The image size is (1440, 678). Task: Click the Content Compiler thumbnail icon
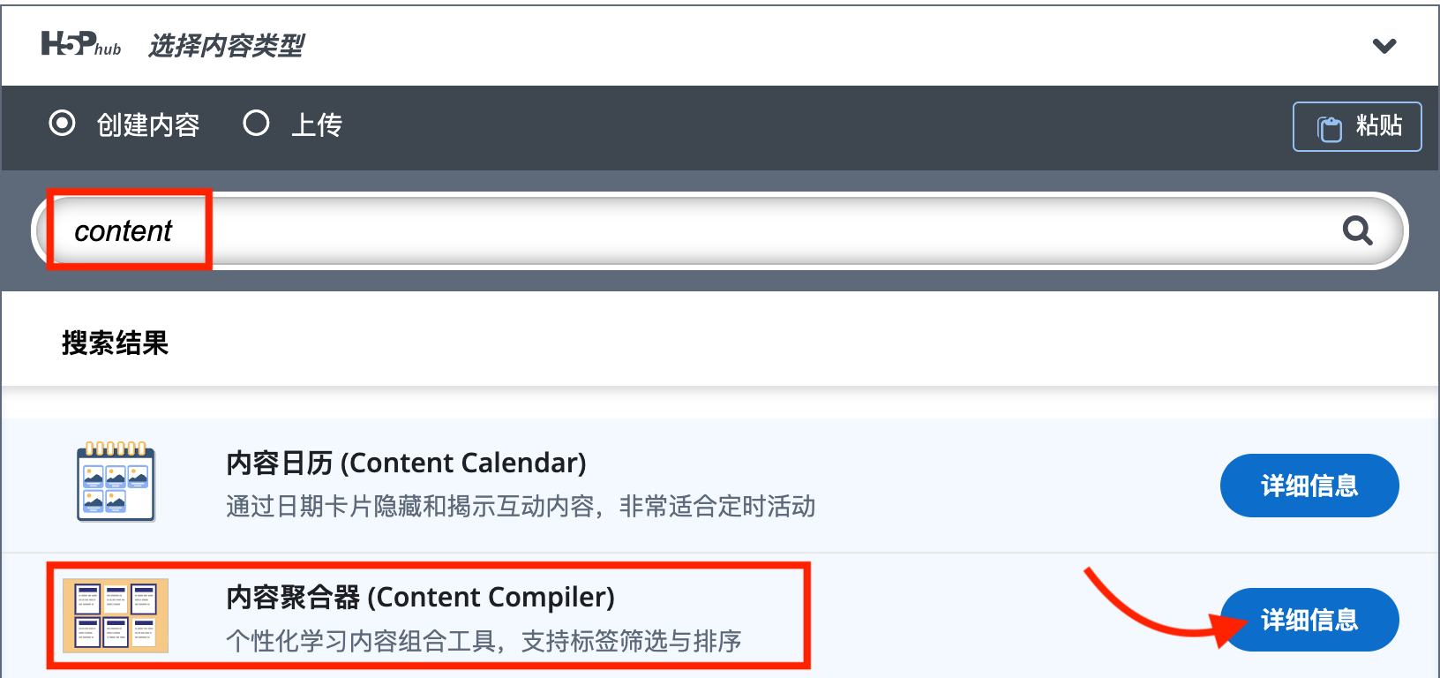[x=116, y=615]
